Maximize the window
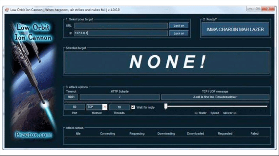The width and height of the screenshot is (279, 156). pos(258,9)
